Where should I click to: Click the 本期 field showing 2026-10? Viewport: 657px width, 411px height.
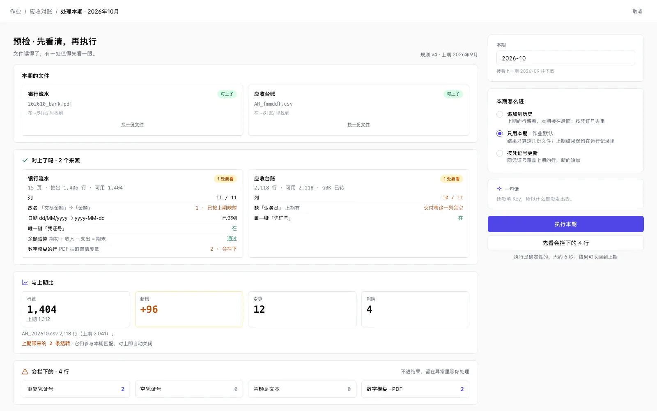pyautogui.click(x=565, y=58)
